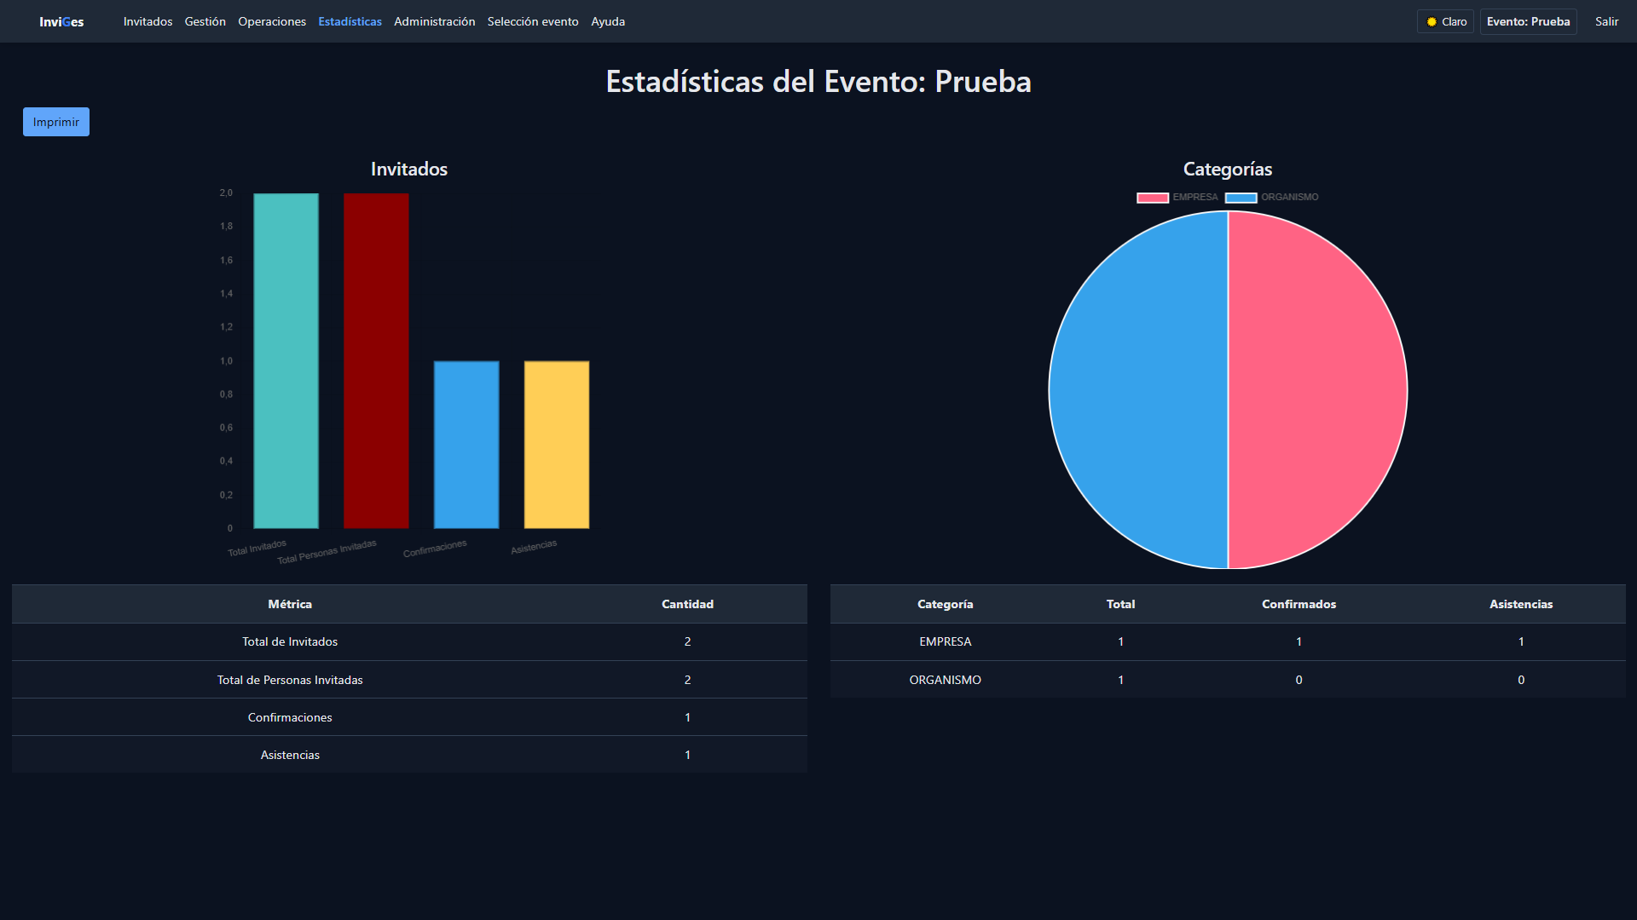Click the sun icon in Claro button
The width and height of the screenshot is (1637, 920).
[x=1432, y=22]
